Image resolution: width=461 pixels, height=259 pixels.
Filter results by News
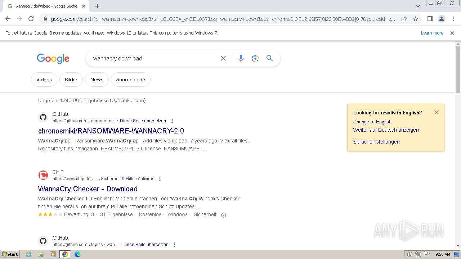(97, 79)
